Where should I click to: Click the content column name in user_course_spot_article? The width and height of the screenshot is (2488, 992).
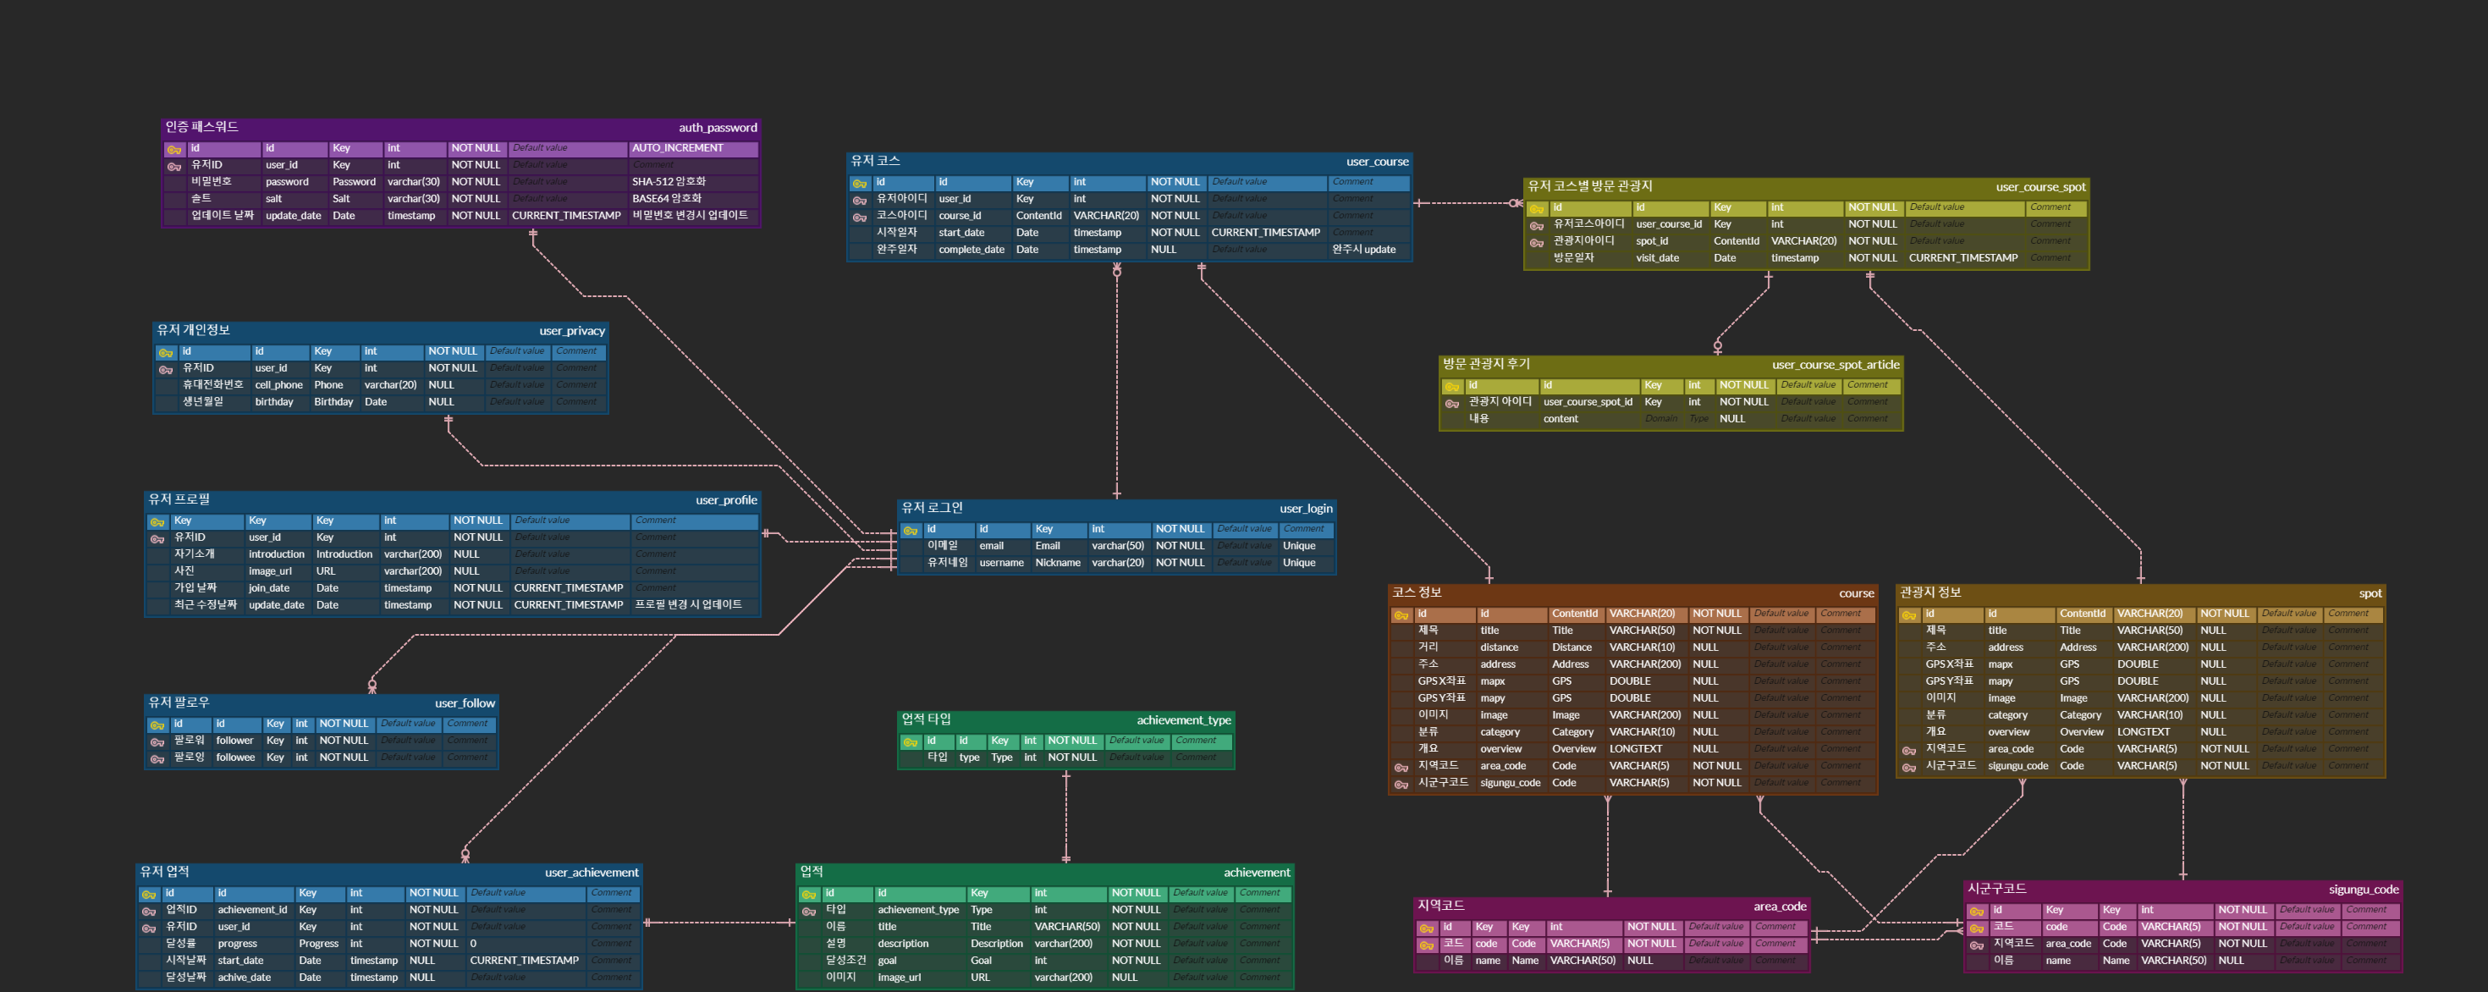[1560, 419]
